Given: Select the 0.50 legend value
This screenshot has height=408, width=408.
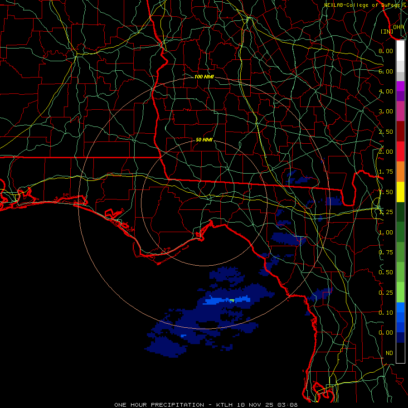Looking at the screenshot, I should pos(386,272).
